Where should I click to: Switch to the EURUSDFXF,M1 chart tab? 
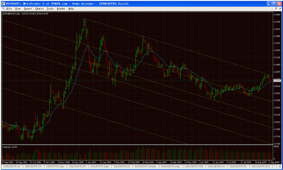tap(238, 166)
